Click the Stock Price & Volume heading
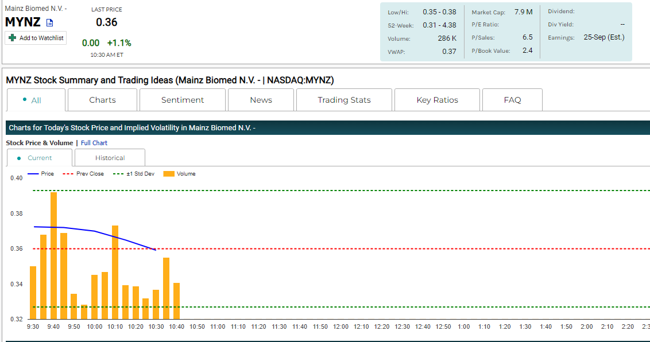The width and height of the screenshot is (650, 342). click(40, 143)
